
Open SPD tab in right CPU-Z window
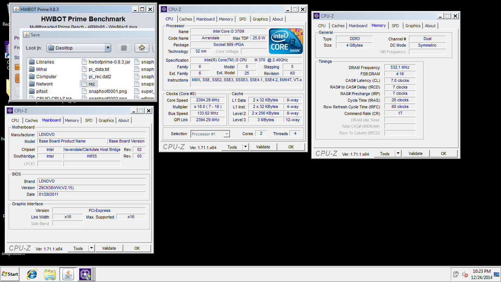tap(395, 26)
